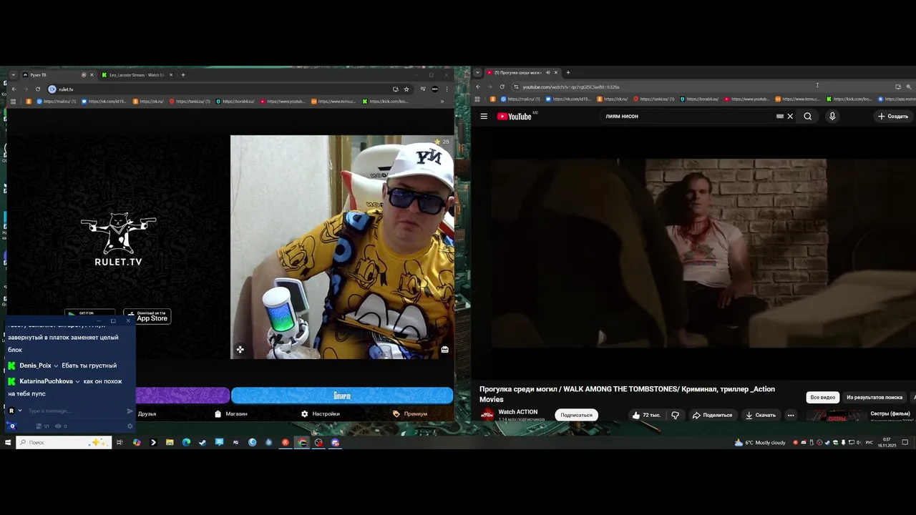
Task: Click the YouTube search magnifier button
Action: (808, 116)
